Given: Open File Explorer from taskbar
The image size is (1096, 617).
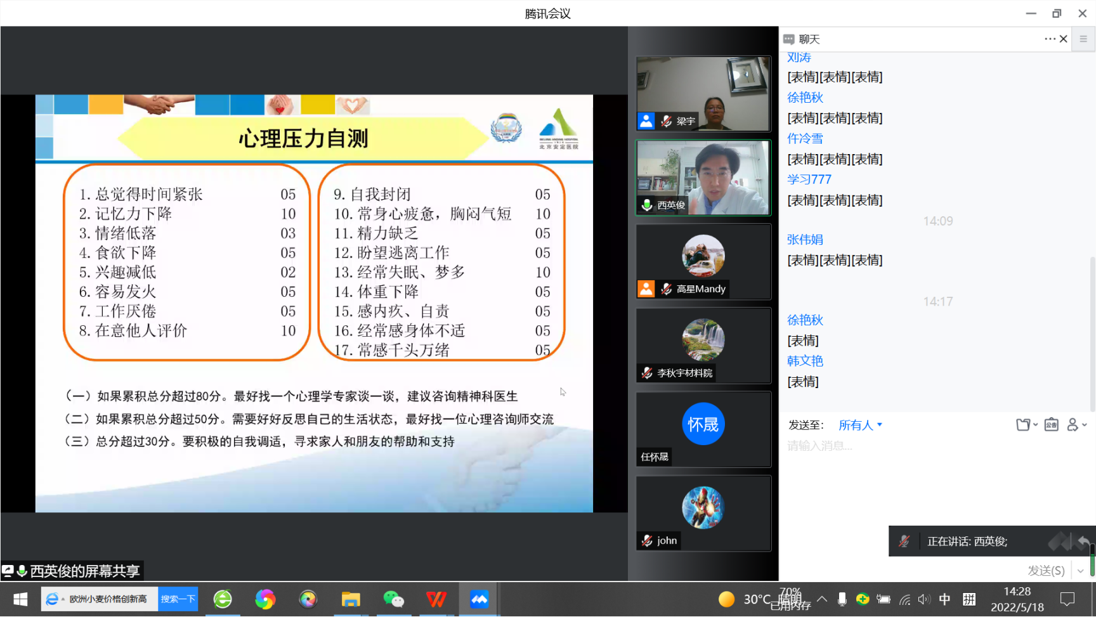Looking at the screenshot, I should (351, 599).
